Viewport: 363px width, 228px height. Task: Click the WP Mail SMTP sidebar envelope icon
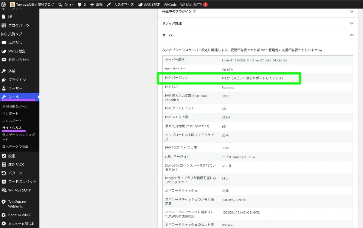click(4, 190)
